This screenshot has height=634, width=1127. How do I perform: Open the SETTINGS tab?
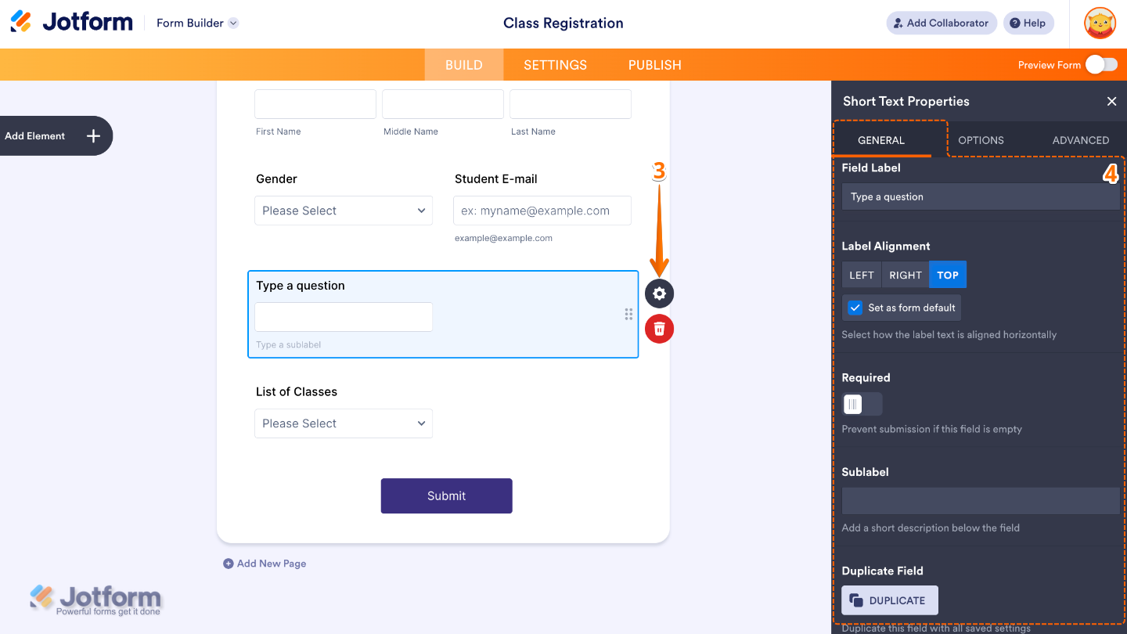click(x=555, y=65)
